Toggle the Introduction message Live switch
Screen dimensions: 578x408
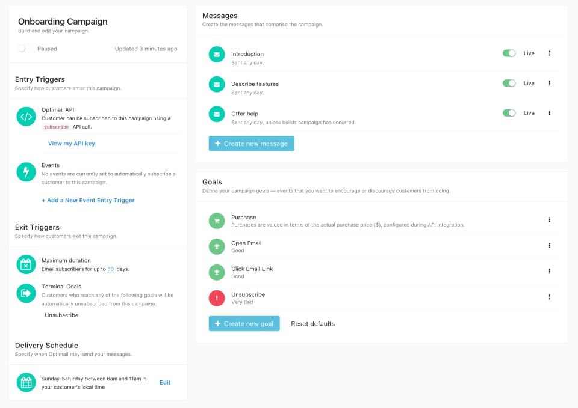(x=509, y=53)
